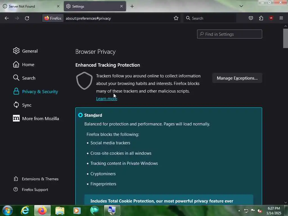The width and height of the screenshot is (288, 216).
Task: Click the 'Browser Privacy' heading
Action: [95, 52]
